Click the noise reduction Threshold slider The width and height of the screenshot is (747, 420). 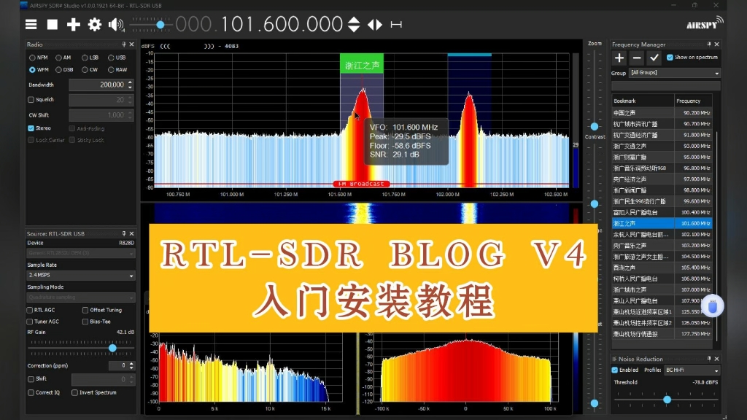(x=667, y=400)
